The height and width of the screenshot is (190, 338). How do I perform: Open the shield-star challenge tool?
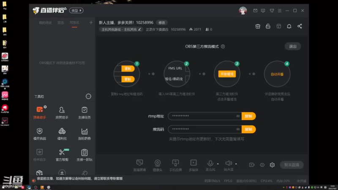point(39,133)
